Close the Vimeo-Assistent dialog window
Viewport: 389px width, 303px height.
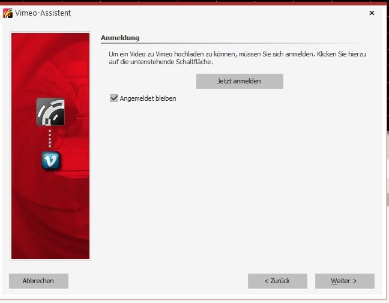coord(372,13)
